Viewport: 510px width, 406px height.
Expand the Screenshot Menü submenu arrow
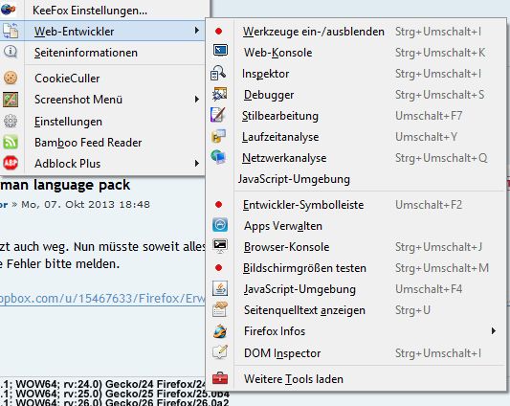(196, 99)
